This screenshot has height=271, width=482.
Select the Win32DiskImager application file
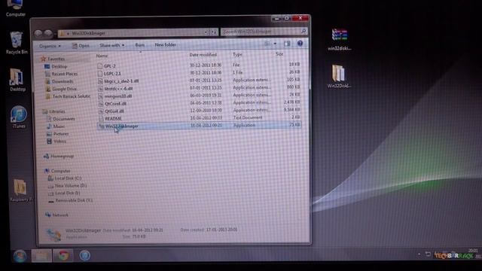point(198,126)
